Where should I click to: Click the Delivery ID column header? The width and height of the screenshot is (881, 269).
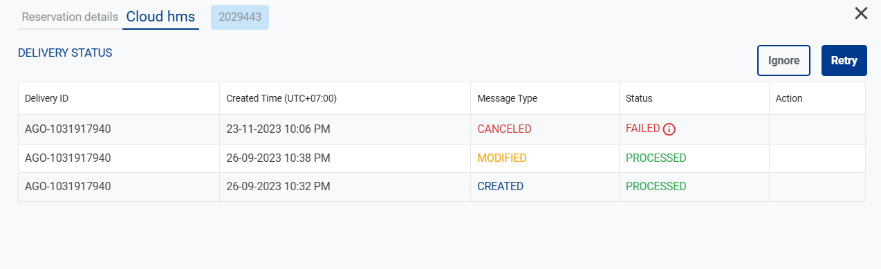click(46, 98)
